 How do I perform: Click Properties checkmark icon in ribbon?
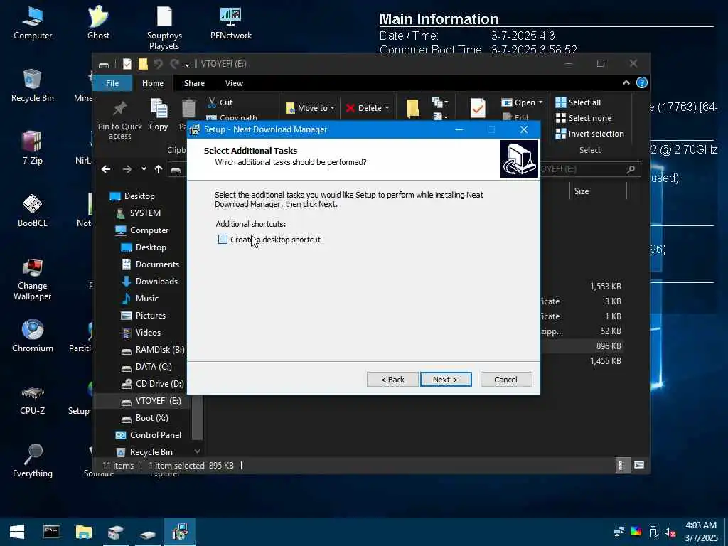pos(478,108)
